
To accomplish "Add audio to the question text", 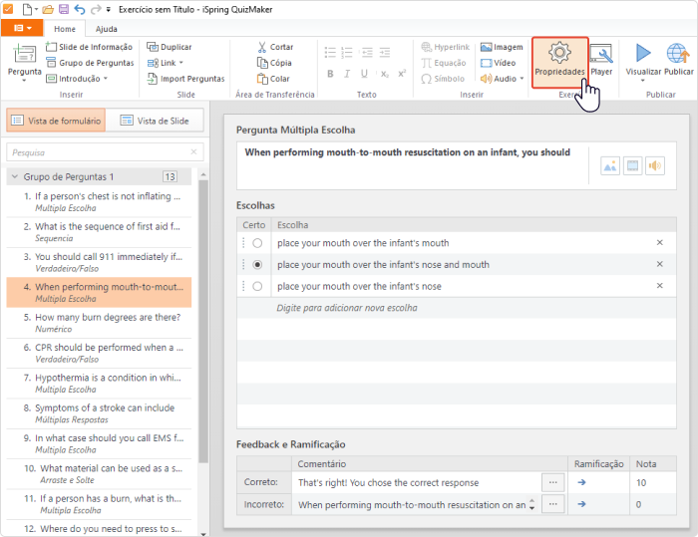I will point(655,166).
